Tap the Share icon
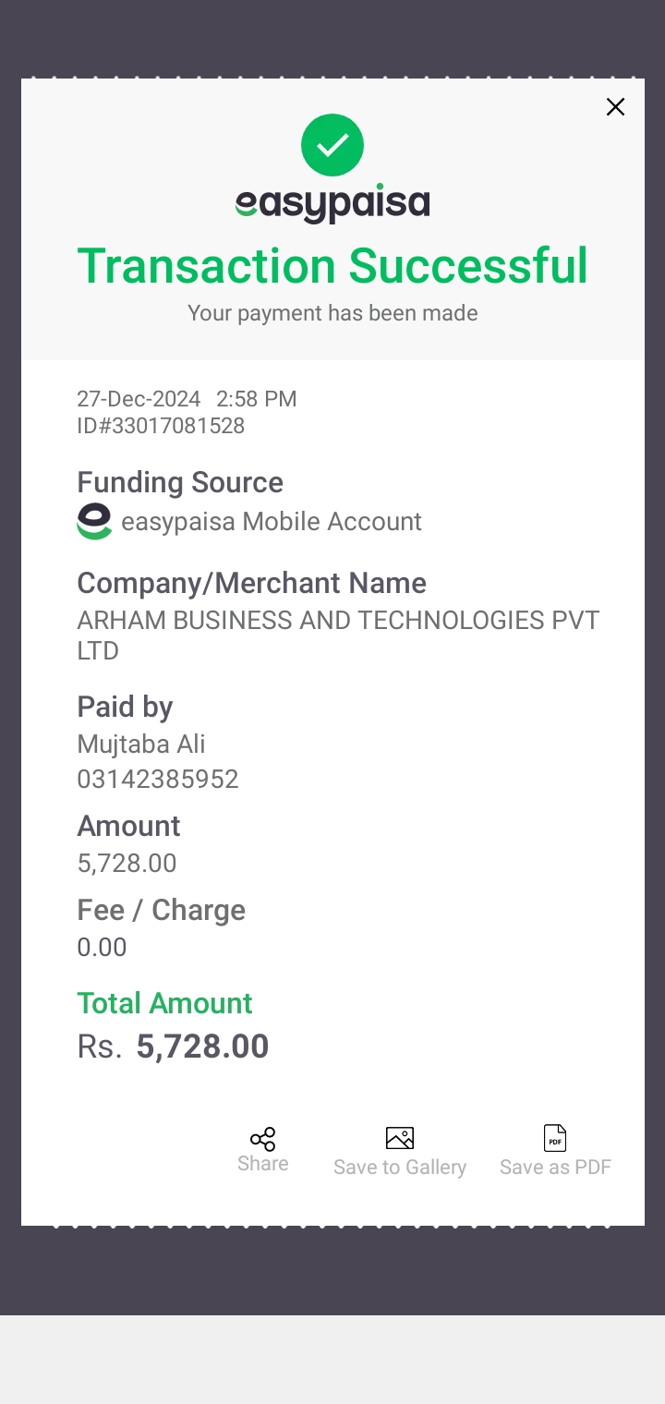 tap(263, 1138)
